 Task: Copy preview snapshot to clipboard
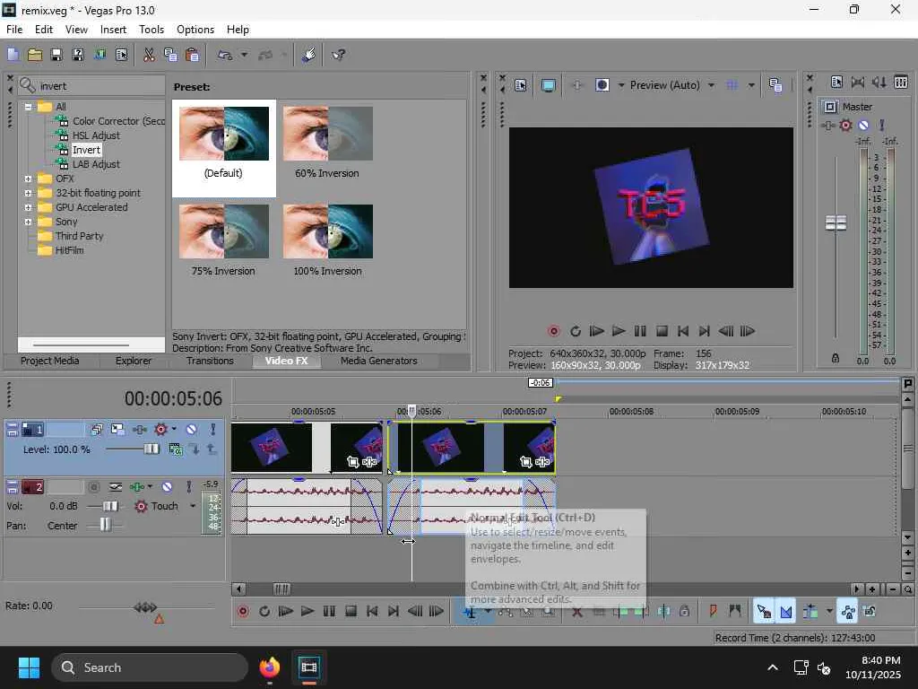click(775, 85)
